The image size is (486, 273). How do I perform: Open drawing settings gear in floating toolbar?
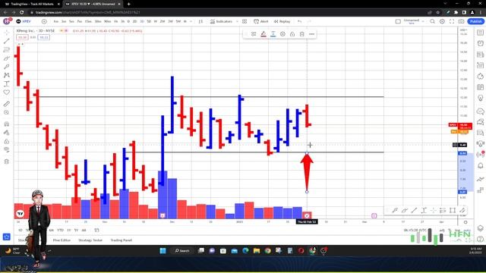coord(282,34)
